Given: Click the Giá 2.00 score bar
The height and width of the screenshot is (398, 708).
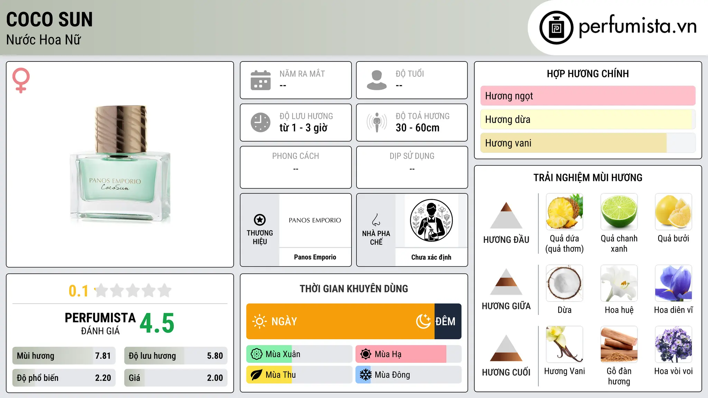Looking at the screenshot, I should [x=176, y=378].
